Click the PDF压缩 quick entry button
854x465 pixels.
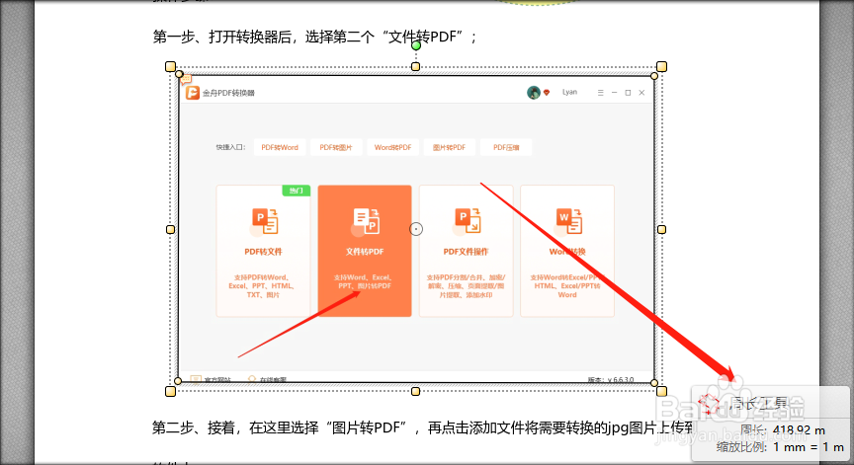(506, 147)
